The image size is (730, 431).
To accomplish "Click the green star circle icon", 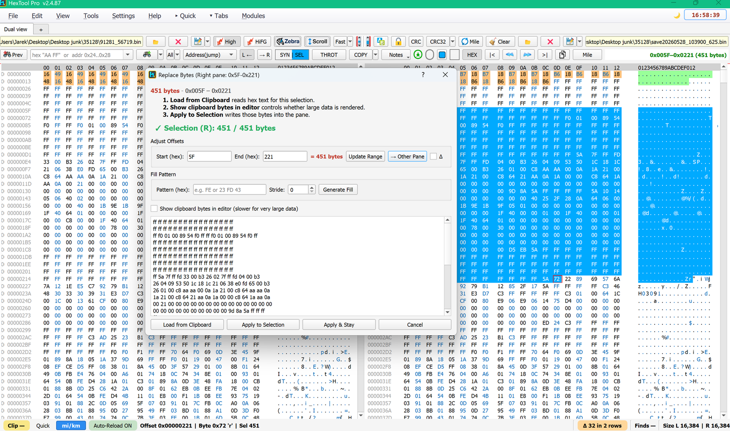I will tap(418, 55).
